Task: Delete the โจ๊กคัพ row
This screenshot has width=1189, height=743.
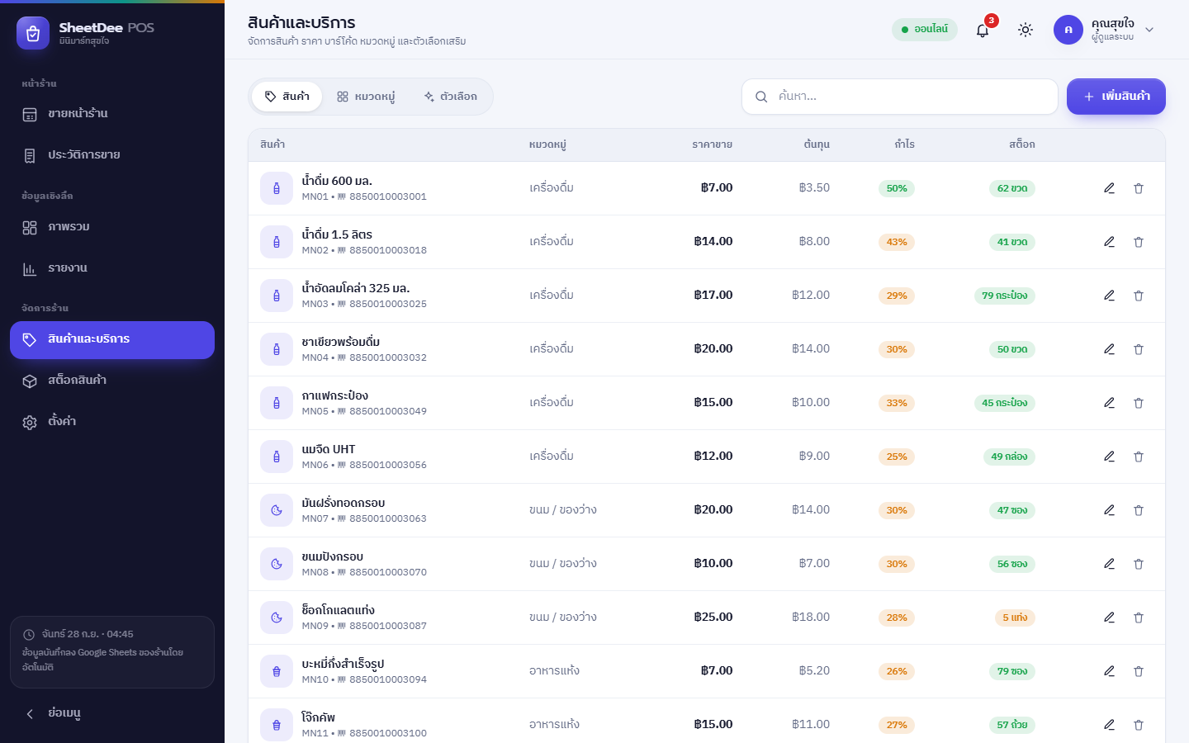Action: click(1139, 725)
